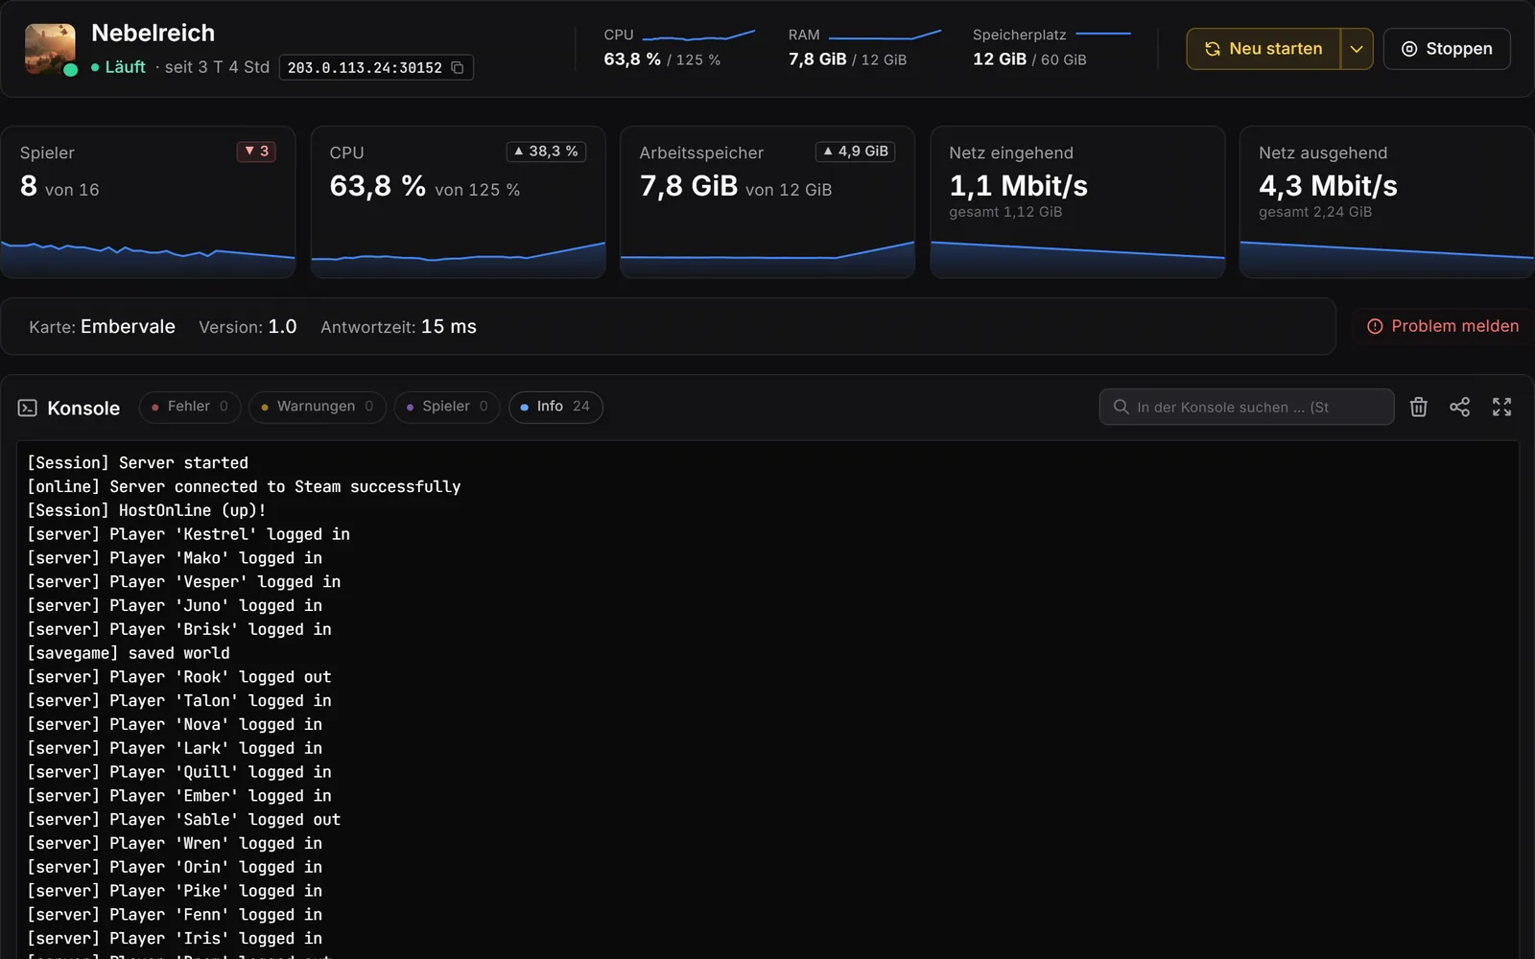
Task: Restart server with Neu starten
Action: click(1263, 49)
